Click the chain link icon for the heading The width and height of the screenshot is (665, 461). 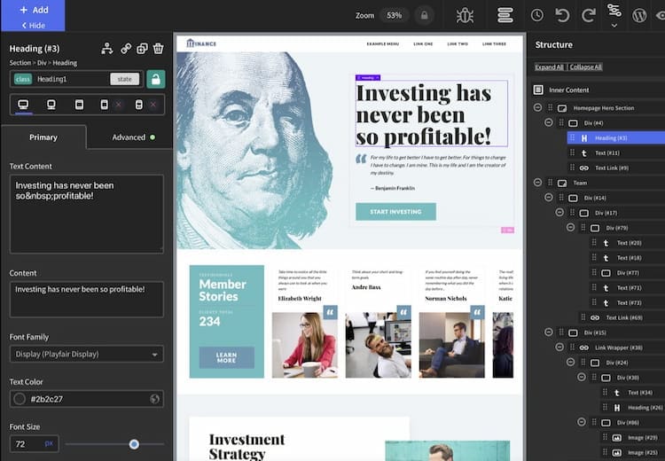(126, 49)
